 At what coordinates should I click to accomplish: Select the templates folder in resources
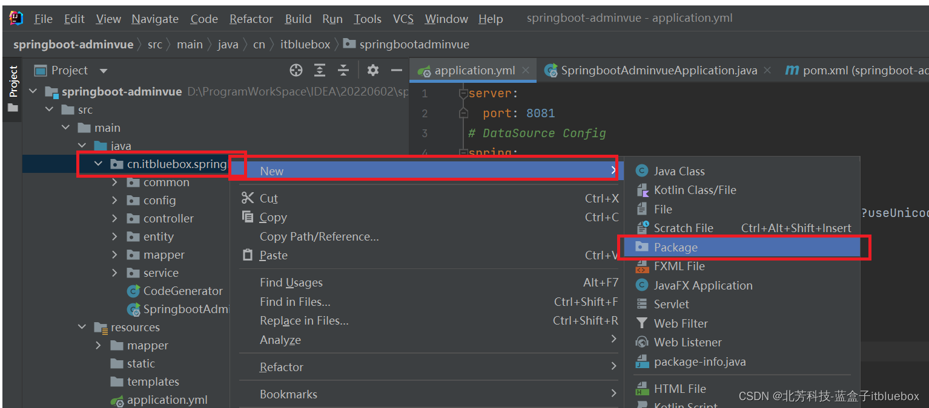pyautogui.click(x=145, y=381)
